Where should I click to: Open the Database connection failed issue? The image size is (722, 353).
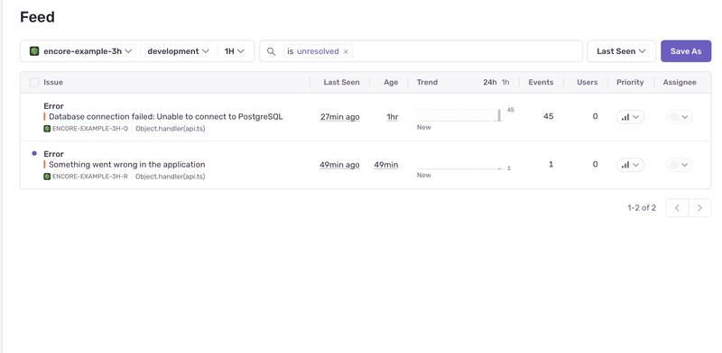[x=166, y=117]
